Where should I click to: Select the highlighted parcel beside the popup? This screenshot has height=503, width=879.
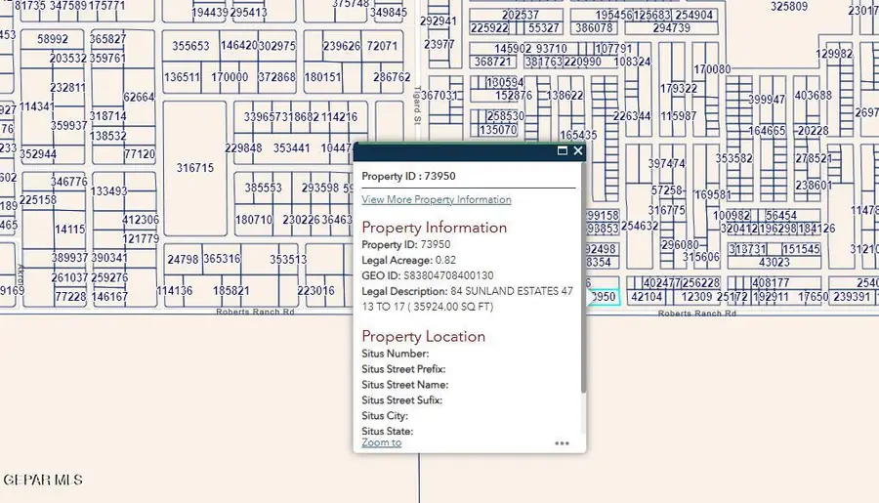tap(604, 297)
